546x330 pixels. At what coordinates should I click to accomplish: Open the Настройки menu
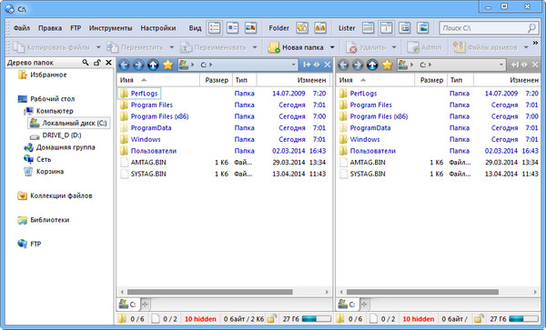point(158,28)
